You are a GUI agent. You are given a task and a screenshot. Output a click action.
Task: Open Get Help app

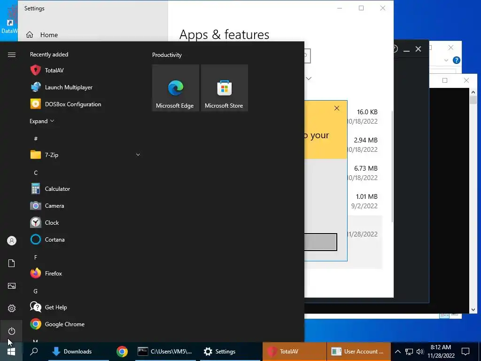pyautogui.click(x=85, y=307)
